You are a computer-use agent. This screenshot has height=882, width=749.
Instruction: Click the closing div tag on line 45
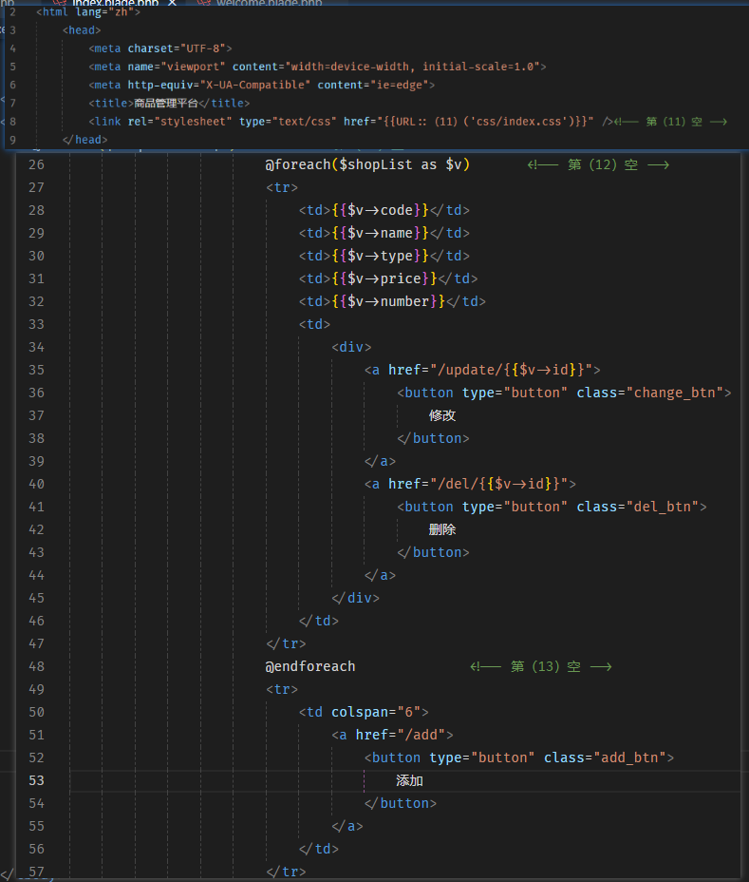click(356, 598)
